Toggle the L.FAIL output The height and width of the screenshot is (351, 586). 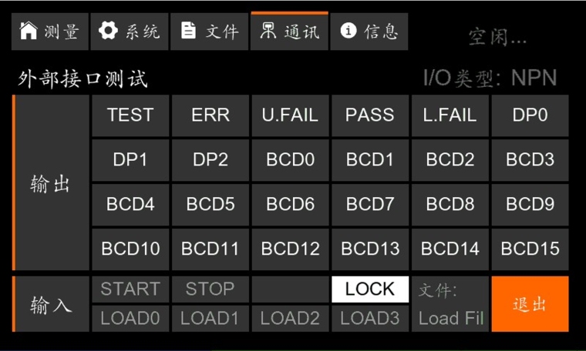[x=450, y=115]
